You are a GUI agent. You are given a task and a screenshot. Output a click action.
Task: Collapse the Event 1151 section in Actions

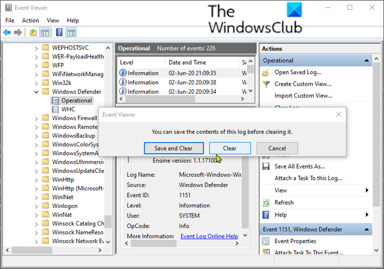[x=366, y=229]
